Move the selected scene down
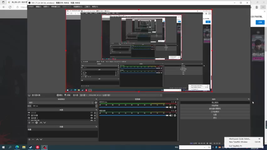 pos(41,139)
